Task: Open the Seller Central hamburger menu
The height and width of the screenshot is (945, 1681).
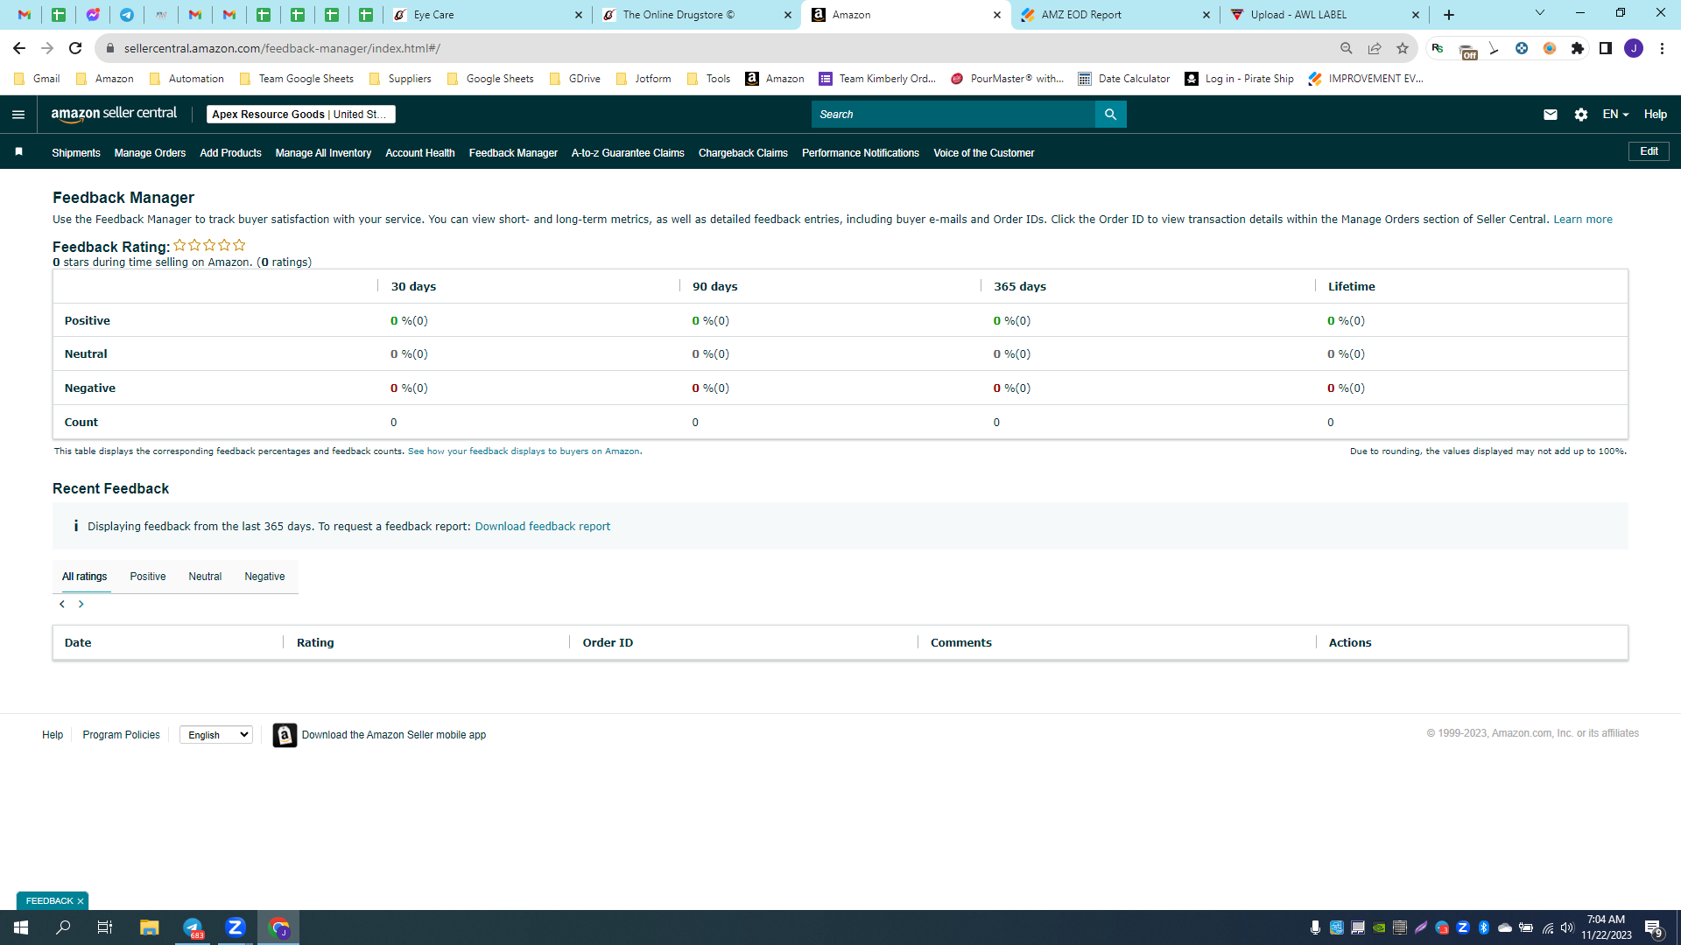Action: coord(18,115)
